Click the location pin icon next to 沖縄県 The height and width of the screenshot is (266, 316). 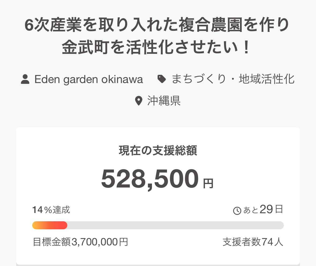138,101
